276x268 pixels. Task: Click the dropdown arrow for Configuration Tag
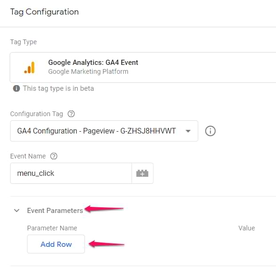click(x=188, y=131)
